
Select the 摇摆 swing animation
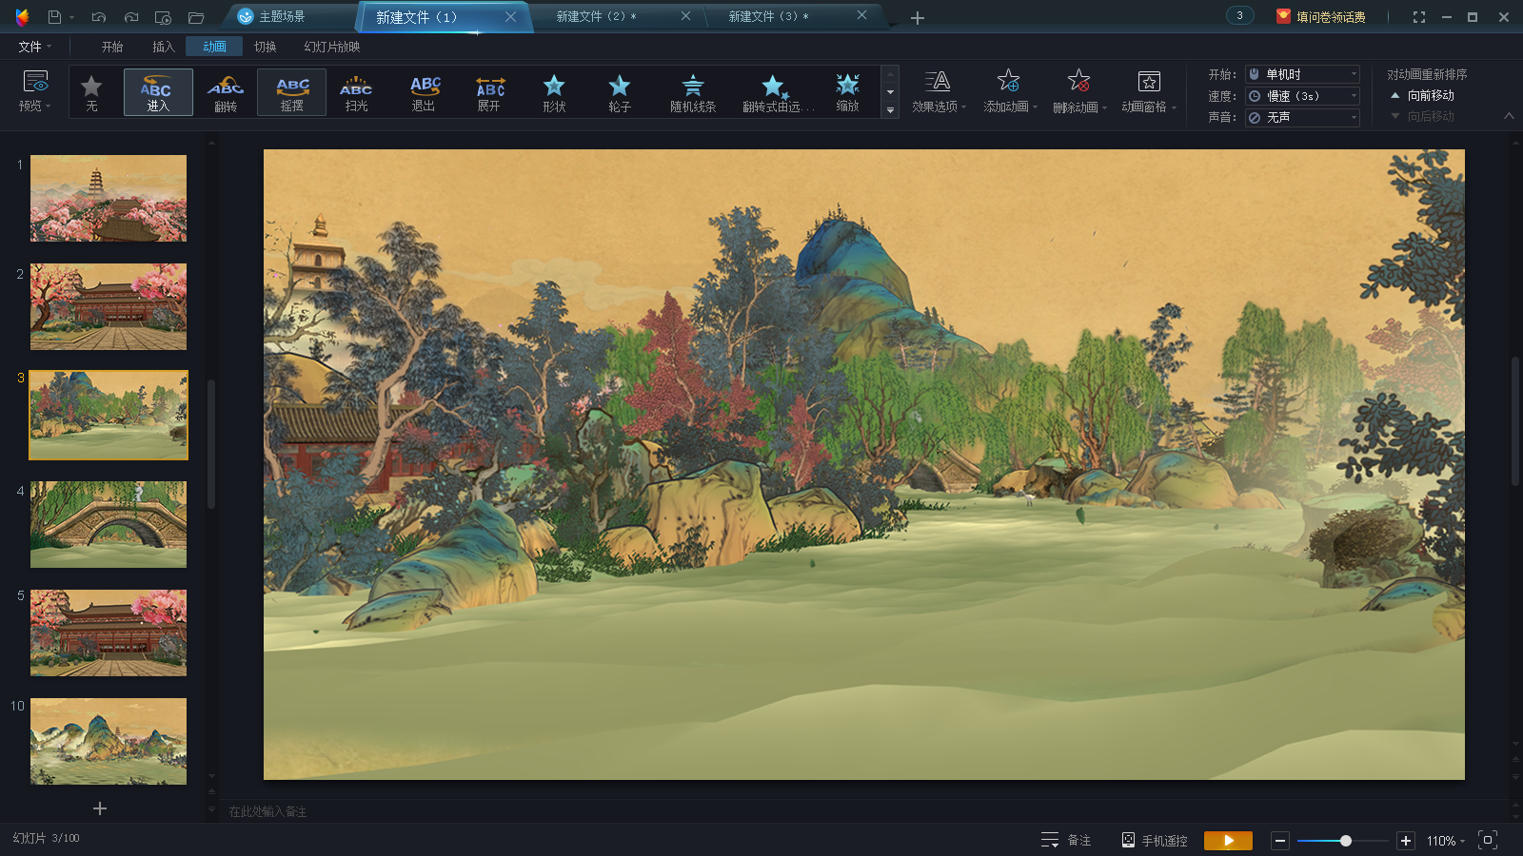point(292,92)
